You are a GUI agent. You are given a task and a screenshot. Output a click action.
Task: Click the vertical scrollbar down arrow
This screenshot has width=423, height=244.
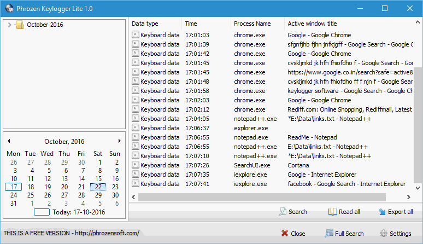[418, 188]
